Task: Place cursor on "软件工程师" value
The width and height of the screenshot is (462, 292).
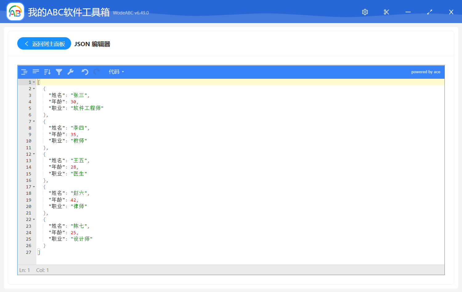Action: click(87, 108)
